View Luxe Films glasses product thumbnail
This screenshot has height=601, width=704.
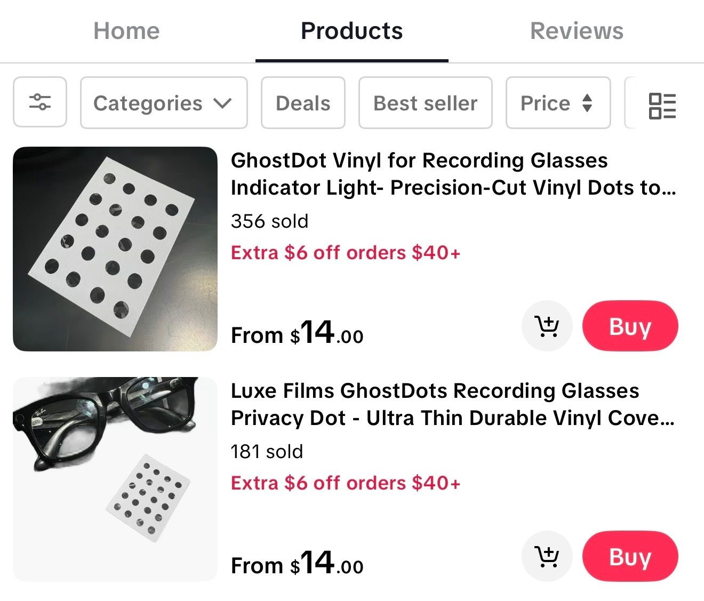(115, 479)
